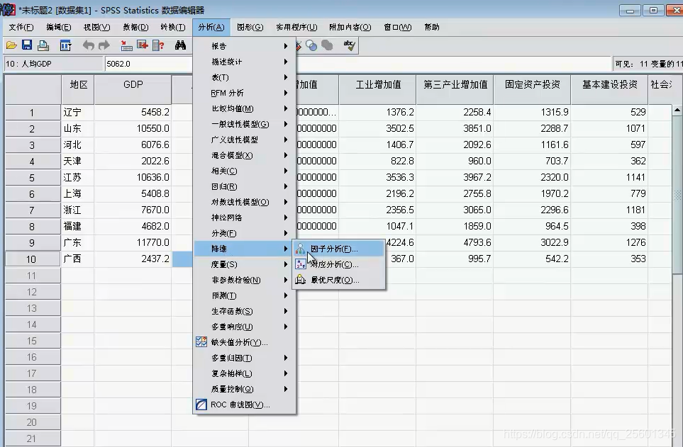Click the grey use sets icon
The height and width of the screenshot is (447, 683).
coord(327,45)
